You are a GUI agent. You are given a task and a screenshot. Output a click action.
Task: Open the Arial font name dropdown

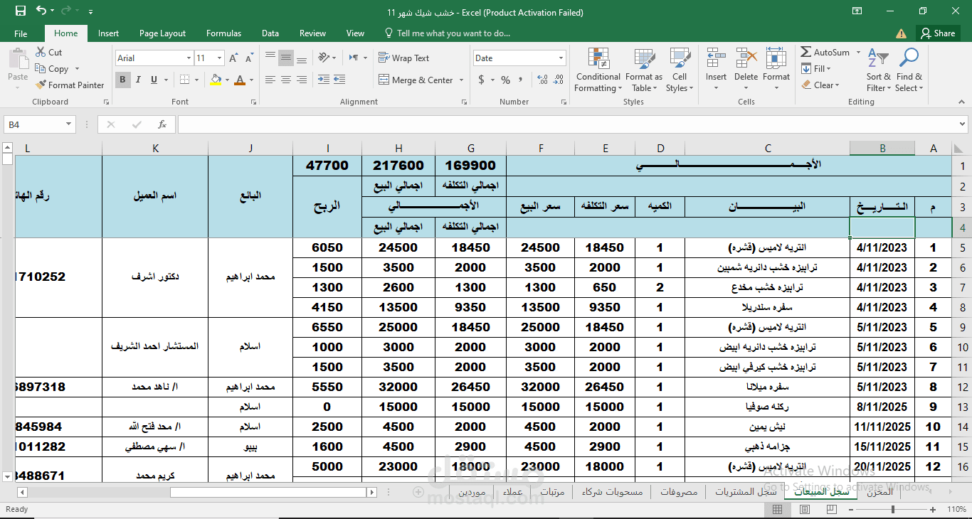coord(189,58)
